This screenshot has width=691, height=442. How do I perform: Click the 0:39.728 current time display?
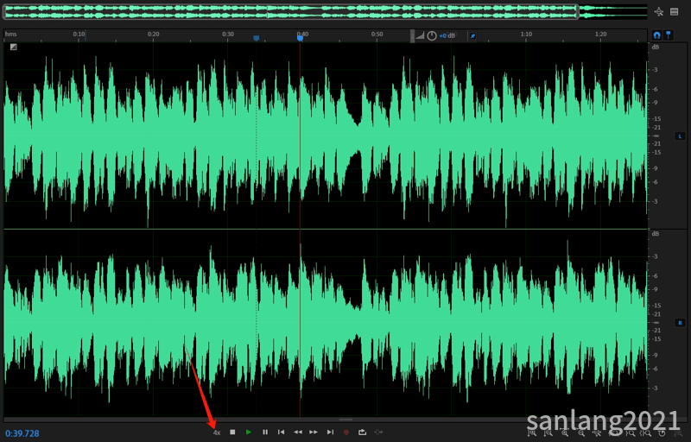pyautogui.click(x=22, y=433)
